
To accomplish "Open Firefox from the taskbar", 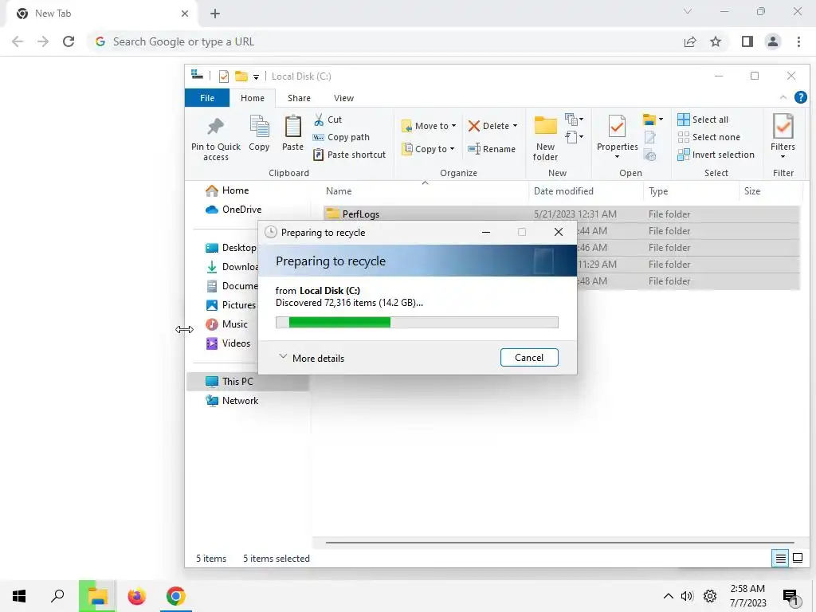I will [137, 596].
